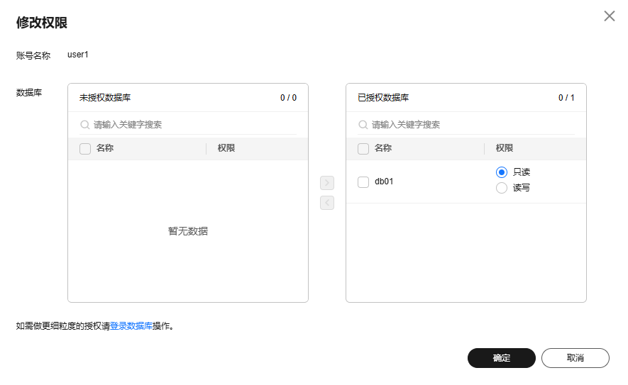Click 名称 column header in 已授权数据库
This screenshot has width=628, height=385.
click(383, 148)
